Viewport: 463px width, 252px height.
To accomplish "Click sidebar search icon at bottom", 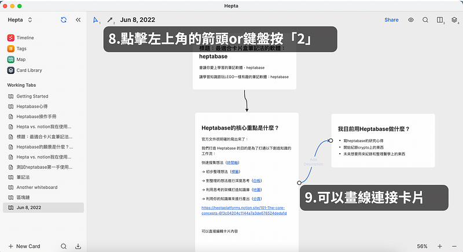I will click(x=64, y=246).
